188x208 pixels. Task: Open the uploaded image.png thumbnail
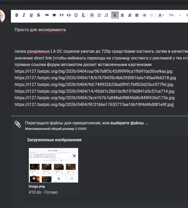click(53, 165)
